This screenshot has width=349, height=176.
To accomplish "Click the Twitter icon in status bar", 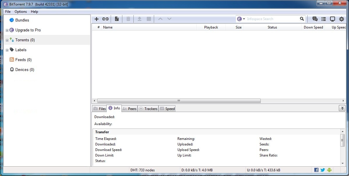I will pos(323,170).
